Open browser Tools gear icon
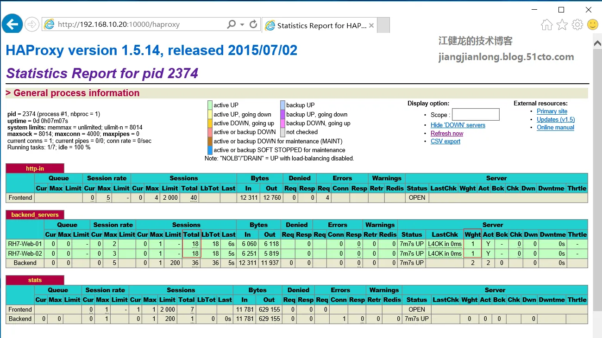602x338 pixels. pos(577,25)
